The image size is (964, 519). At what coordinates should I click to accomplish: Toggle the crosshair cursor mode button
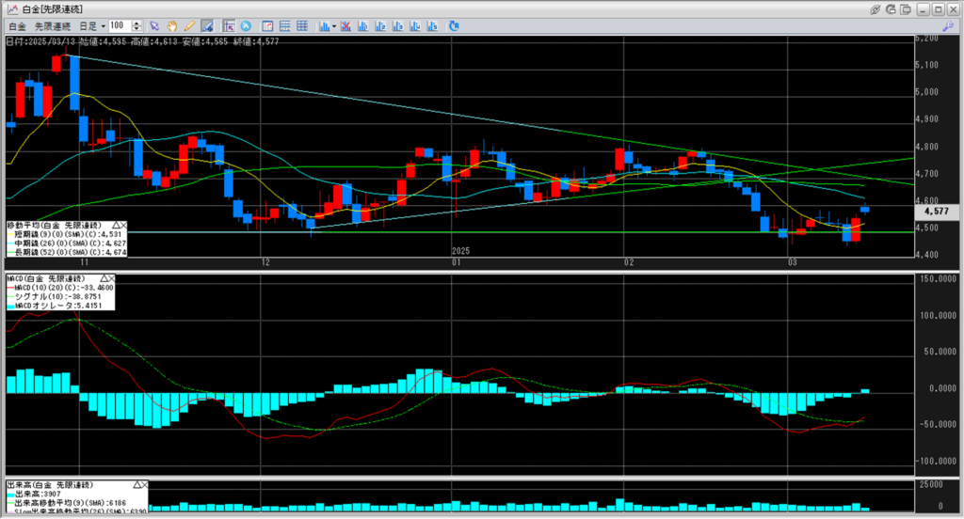[230, 25]
